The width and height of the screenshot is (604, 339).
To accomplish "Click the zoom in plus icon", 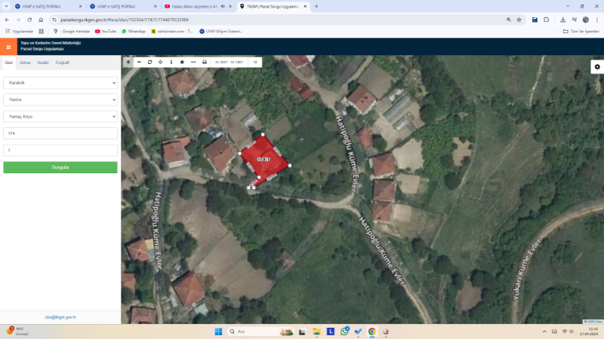I will click(x=128, y=62).
